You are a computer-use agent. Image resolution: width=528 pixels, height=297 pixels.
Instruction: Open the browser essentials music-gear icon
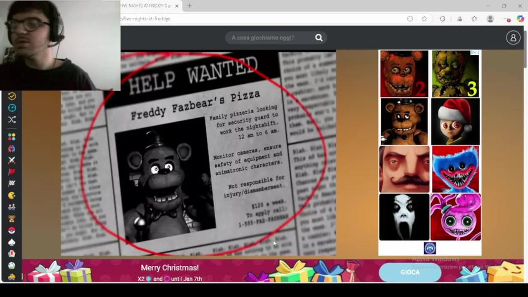point(459,19)
